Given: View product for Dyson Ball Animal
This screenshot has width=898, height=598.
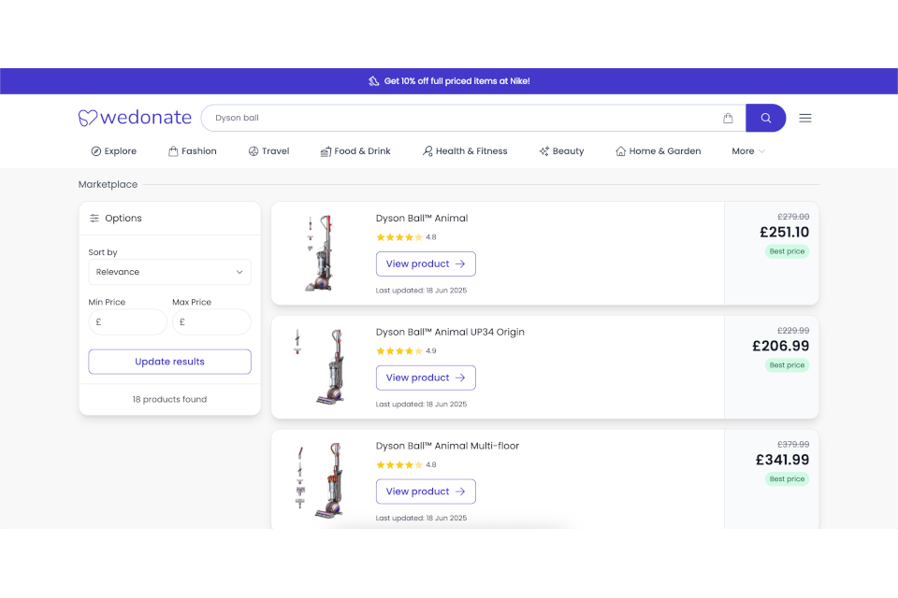Looking at the screenshot, I should [426, 263].
